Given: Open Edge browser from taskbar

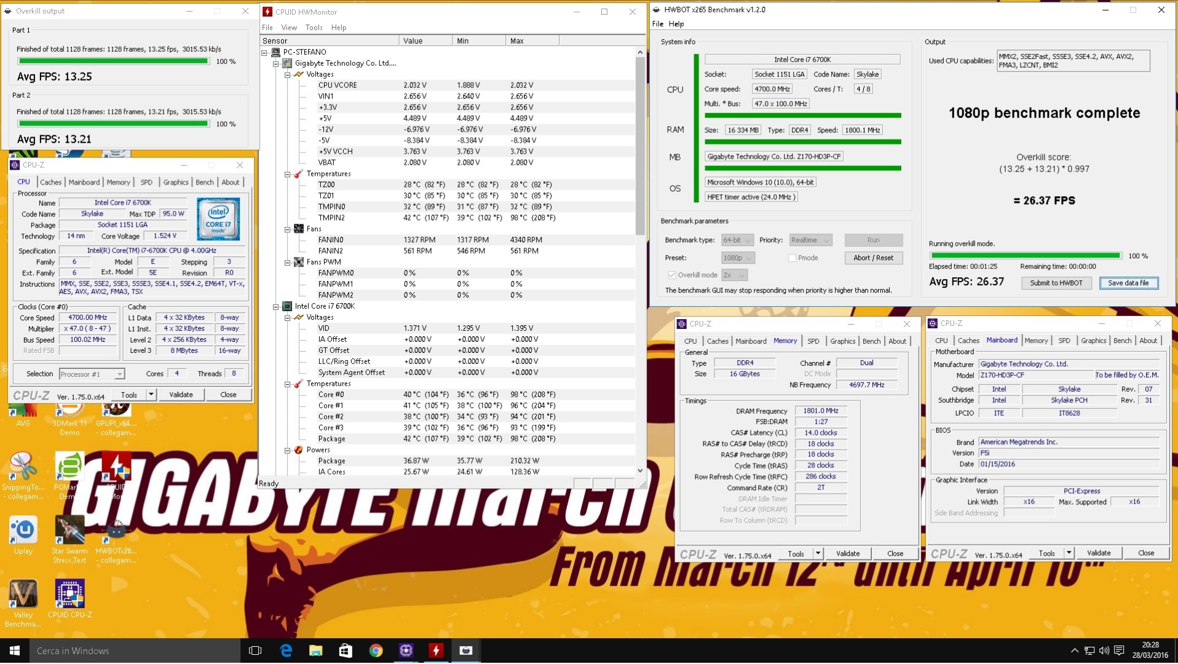Looking at the screenshot, I should pos(286,650).
